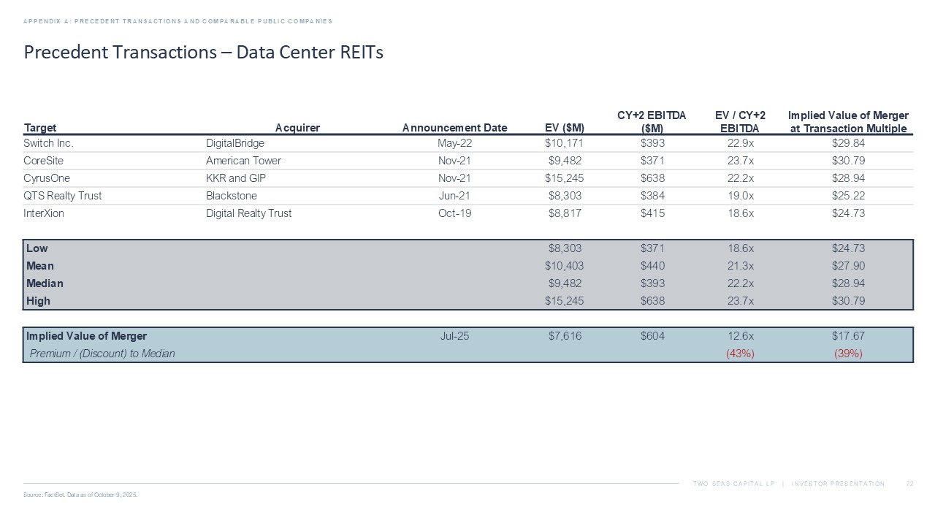
Task: Click the High EV value '$15,245' in summary
Action: point(565,301)
